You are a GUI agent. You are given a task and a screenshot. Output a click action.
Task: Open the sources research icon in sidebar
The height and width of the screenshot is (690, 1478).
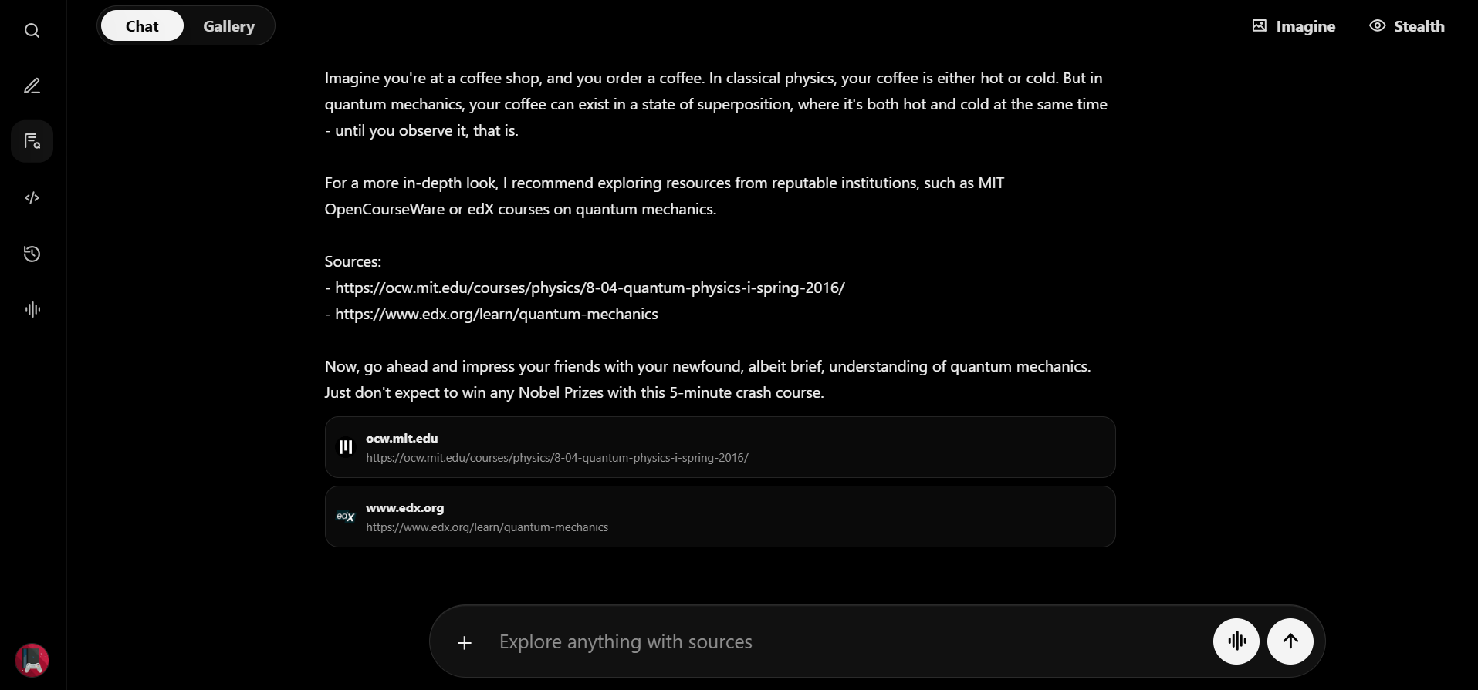point(32,141)
